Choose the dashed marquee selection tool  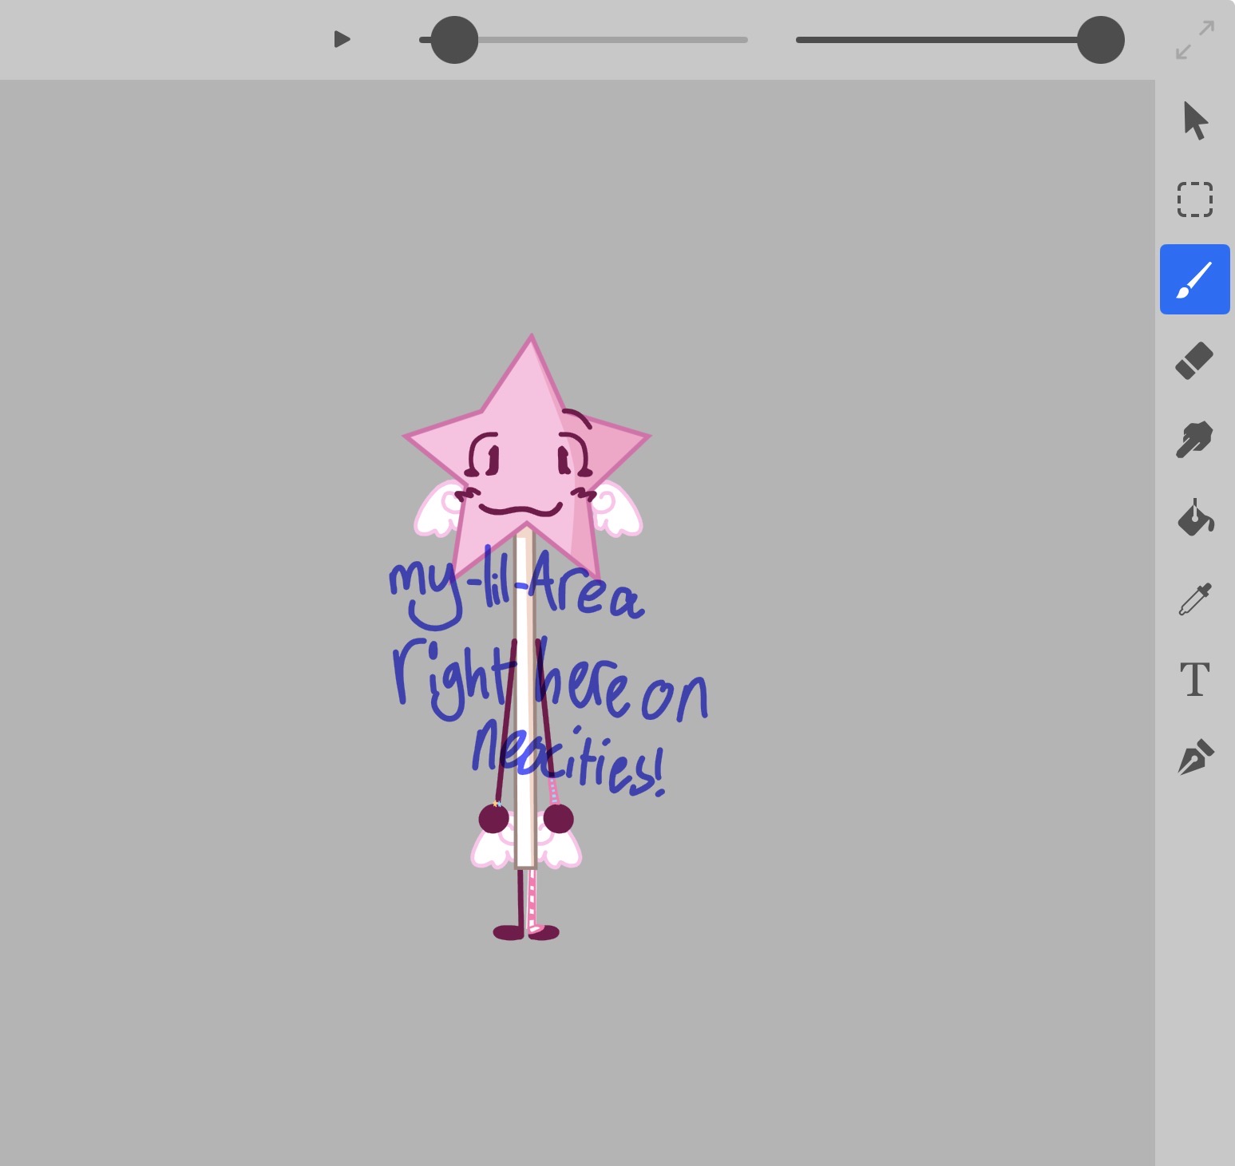coord(1194,200)
